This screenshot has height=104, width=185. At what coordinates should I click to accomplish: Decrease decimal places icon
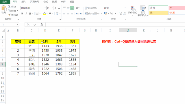[124, 14]
